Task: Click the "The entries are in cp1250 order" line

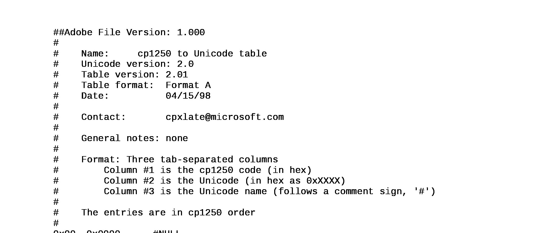Action: point(168,213)
